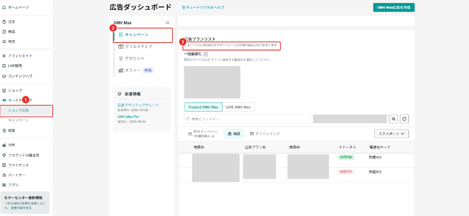Open 成長 in the sidebar
The width and height of the screenshot is (469, 216).
coord(12,130)
